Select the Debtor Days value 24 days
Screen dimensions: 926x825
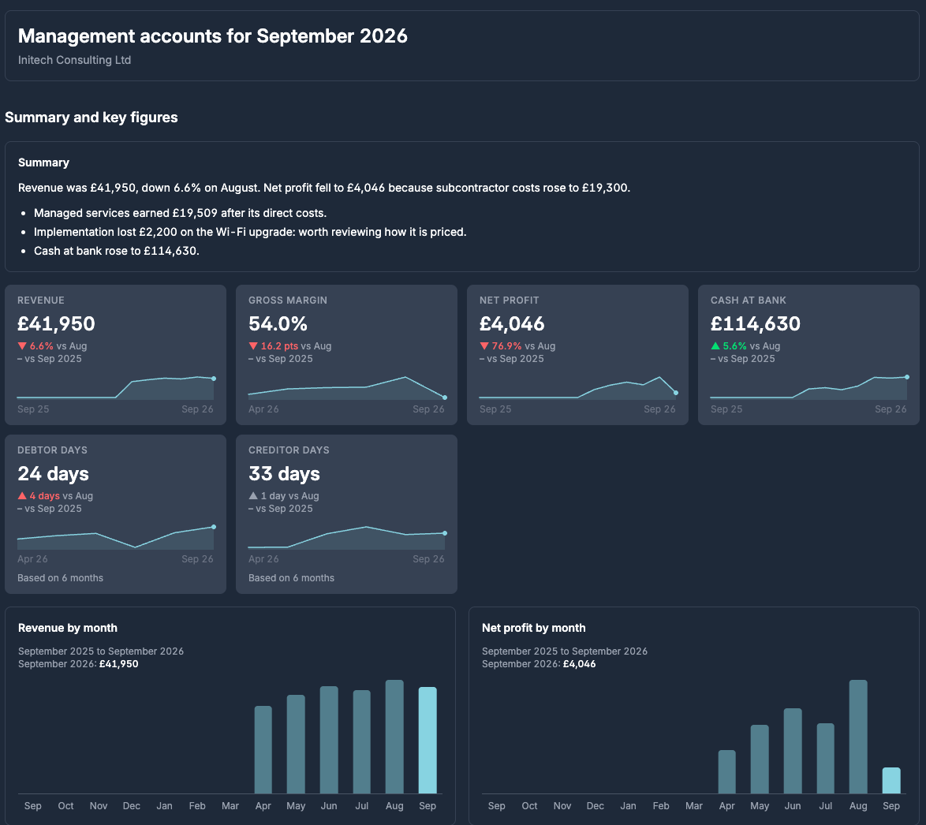(53, 473)
